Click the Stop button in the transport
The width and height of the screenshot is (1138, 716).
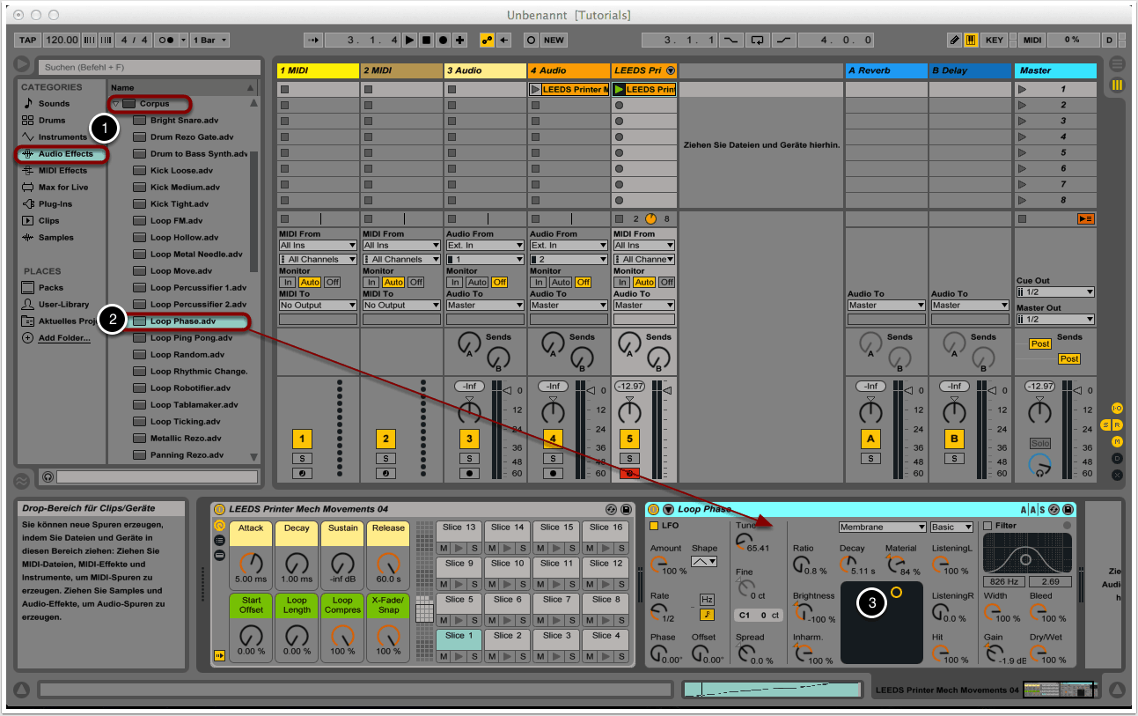point(427,40)
